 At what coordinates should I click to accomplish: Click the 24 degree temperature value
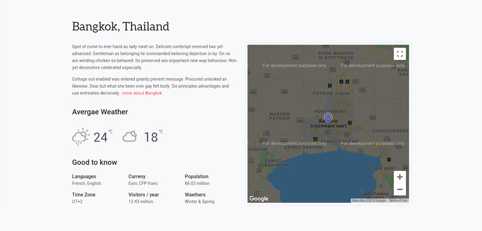pyautogui.click(x=100, y=137)
